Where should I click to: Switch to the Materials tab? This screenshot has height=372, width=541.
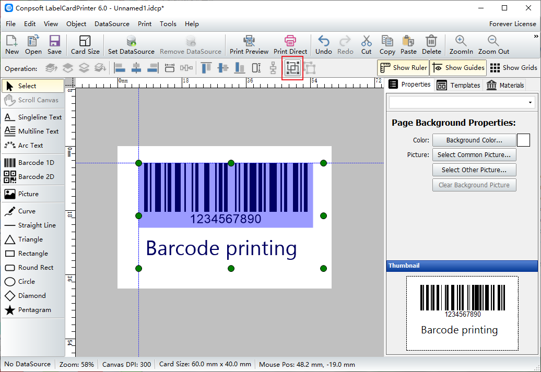pos(505,85)
